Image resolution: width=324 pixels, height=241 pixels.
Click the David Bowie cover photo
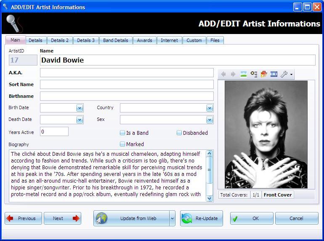click(266, 134)
